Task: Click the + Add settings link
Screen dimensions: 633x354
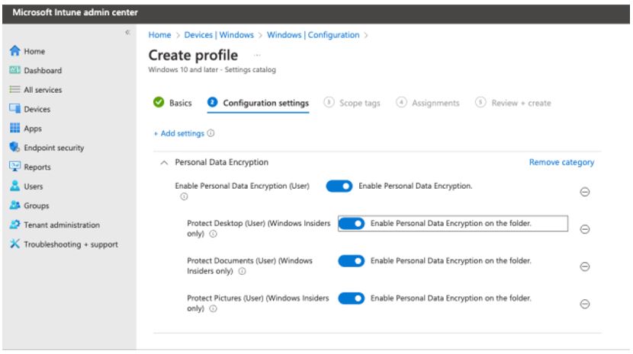Action: [178, 133]
